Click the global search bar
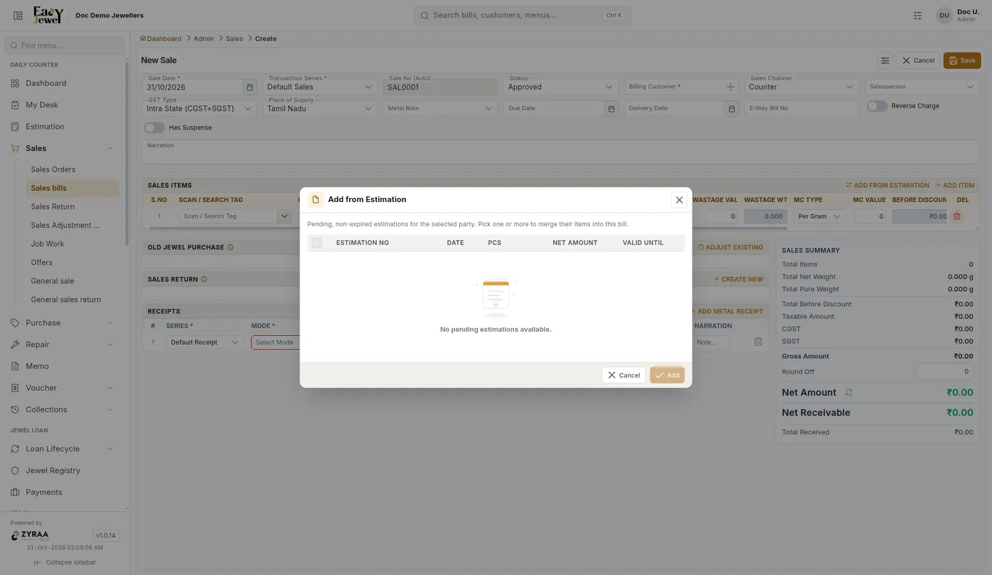Viewport: 992px width, 575px height. tap(522, 15)
